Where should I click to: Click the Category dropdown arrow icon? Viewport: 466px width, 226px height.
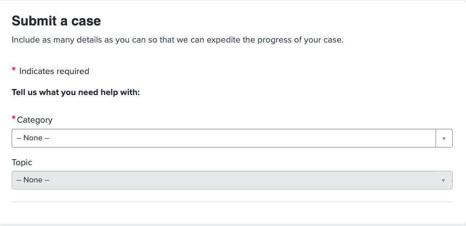coord(444,138)
